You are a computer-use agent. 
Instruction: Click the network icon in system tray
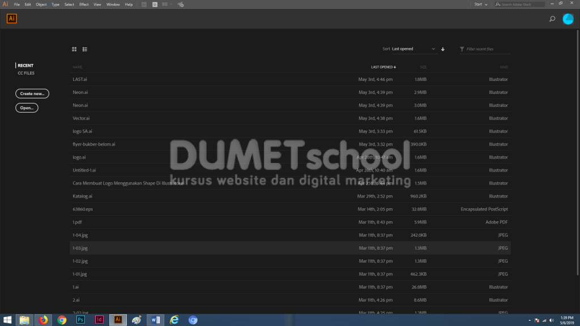(544, 320)
